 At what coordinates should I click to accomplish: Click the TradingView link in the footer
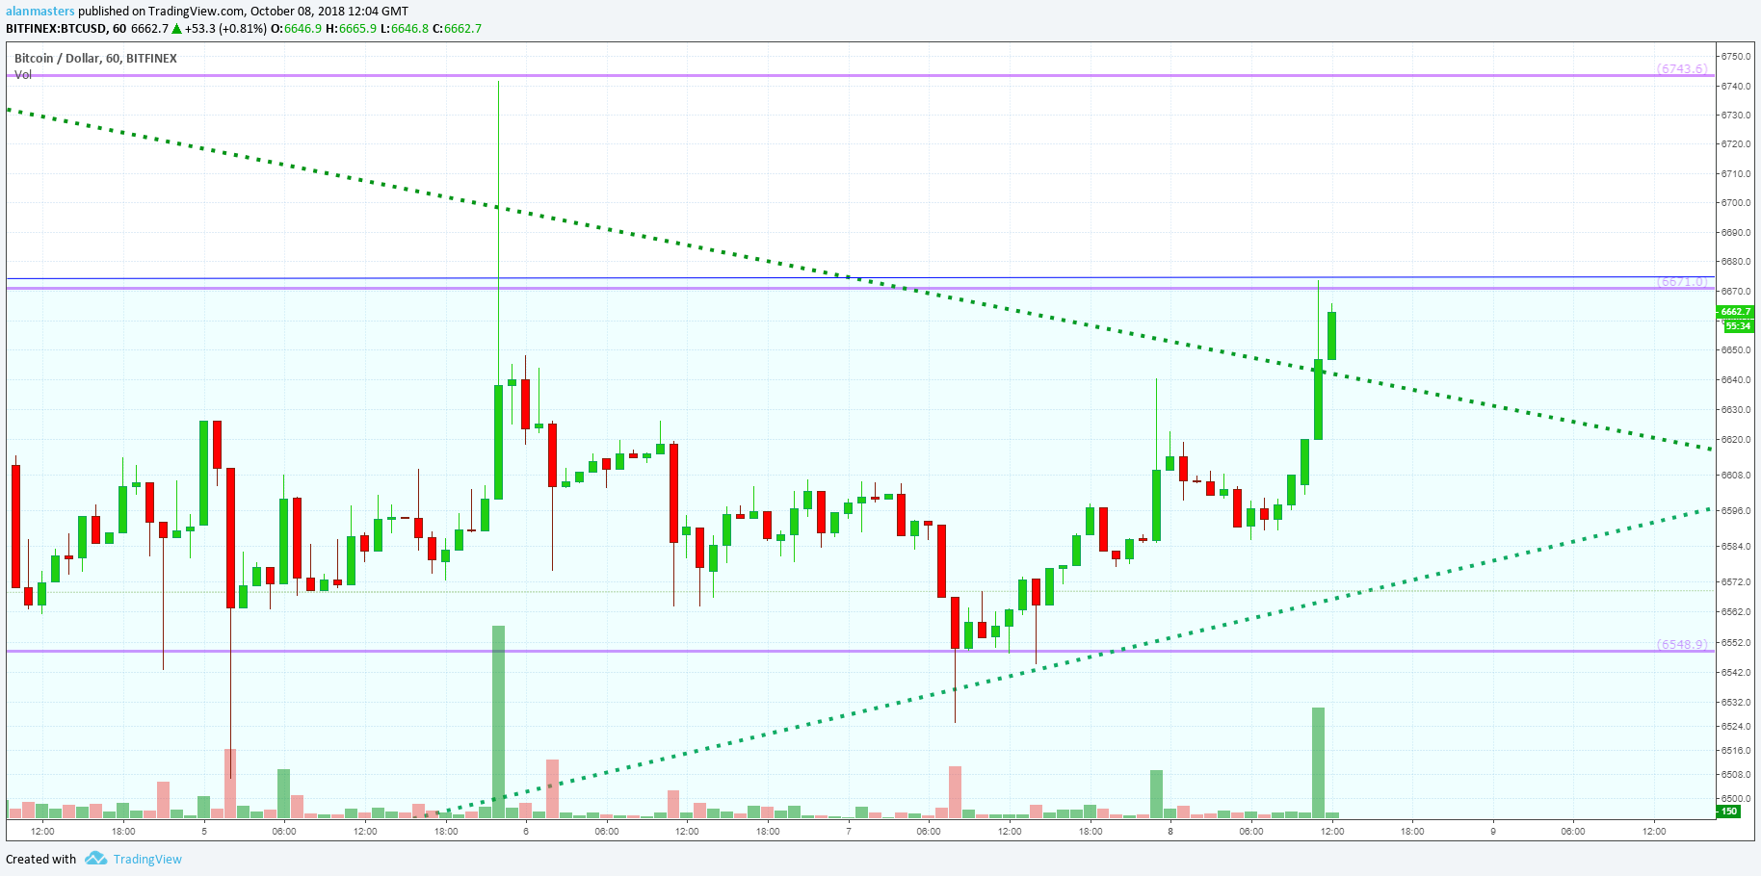(x=146, y=860)
